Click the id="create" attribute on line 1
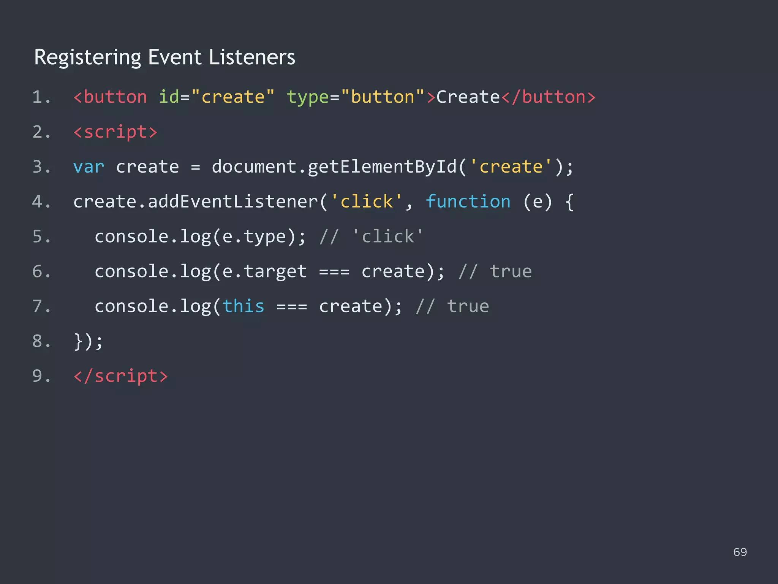 (x=216, y=97)
